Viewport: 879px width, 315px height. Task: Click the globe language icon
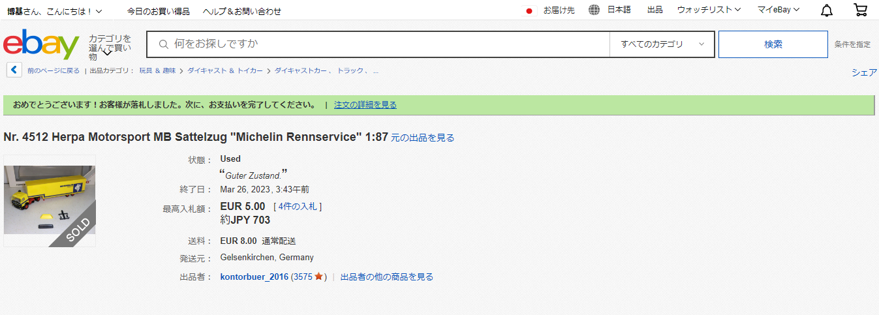(594, 10)
